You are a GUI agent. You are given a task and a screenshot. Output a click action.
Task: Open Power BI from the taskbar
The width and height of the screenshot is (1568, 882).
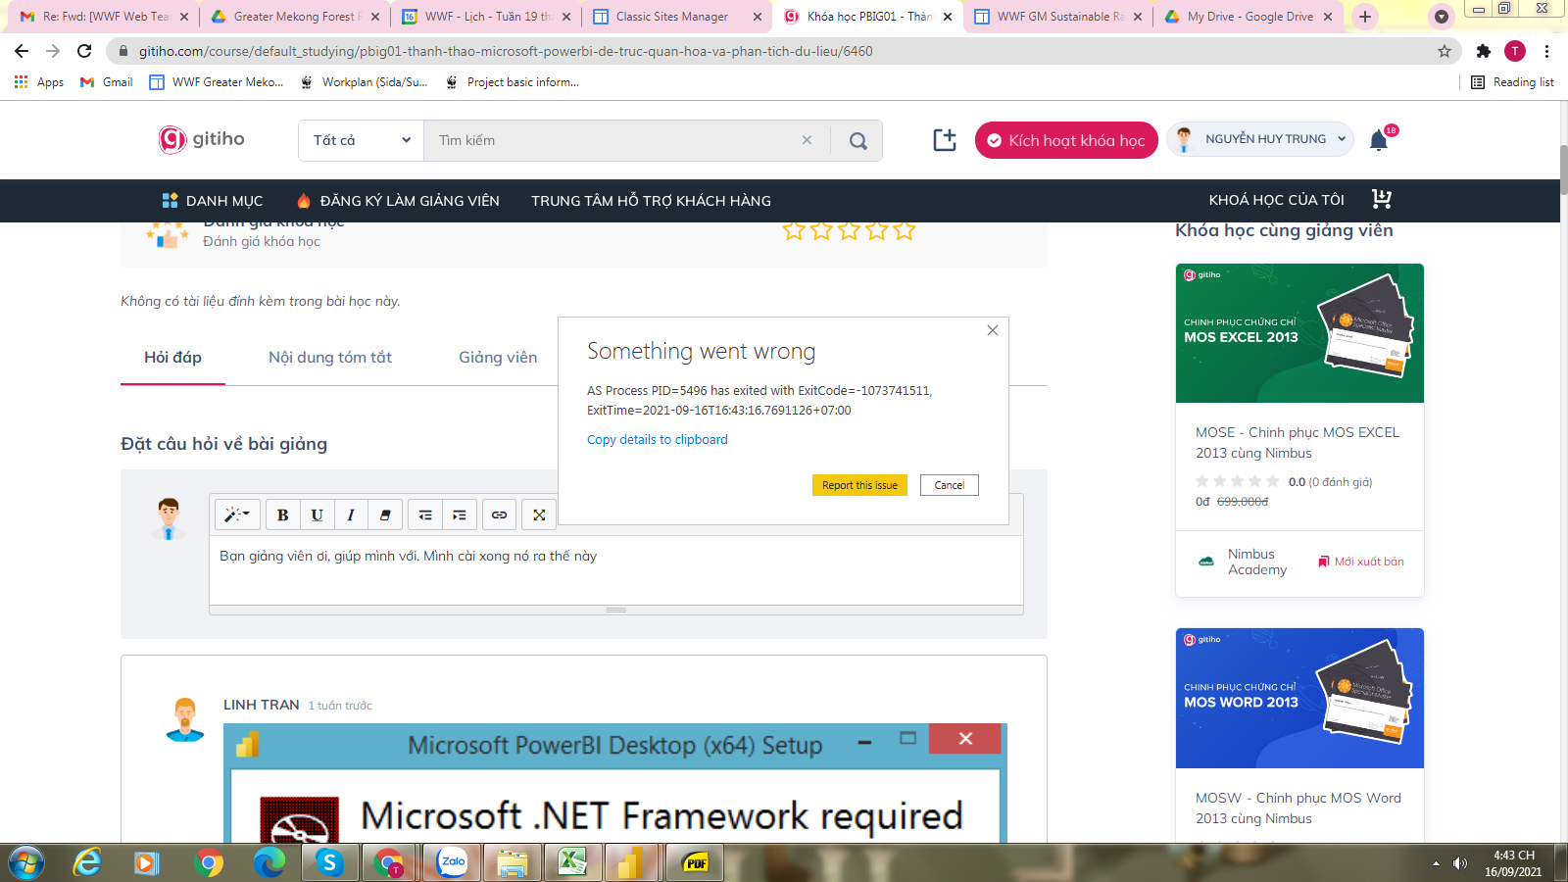[631, 862]
